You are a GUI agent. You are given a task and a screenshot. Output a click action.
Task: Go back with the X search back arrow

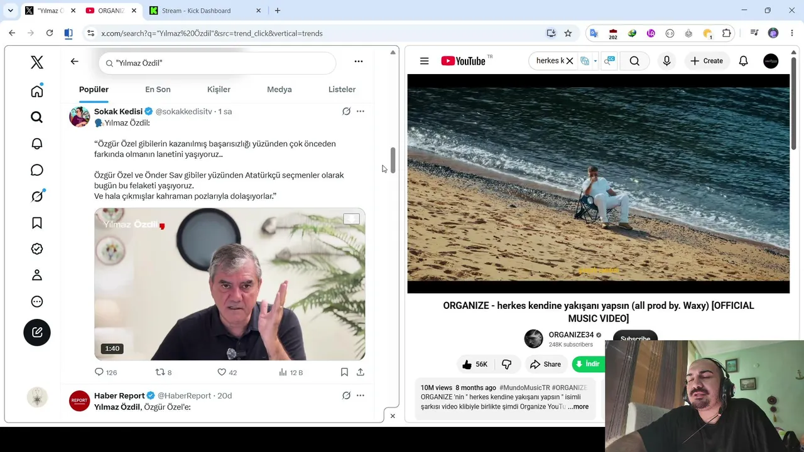(74, 62)
